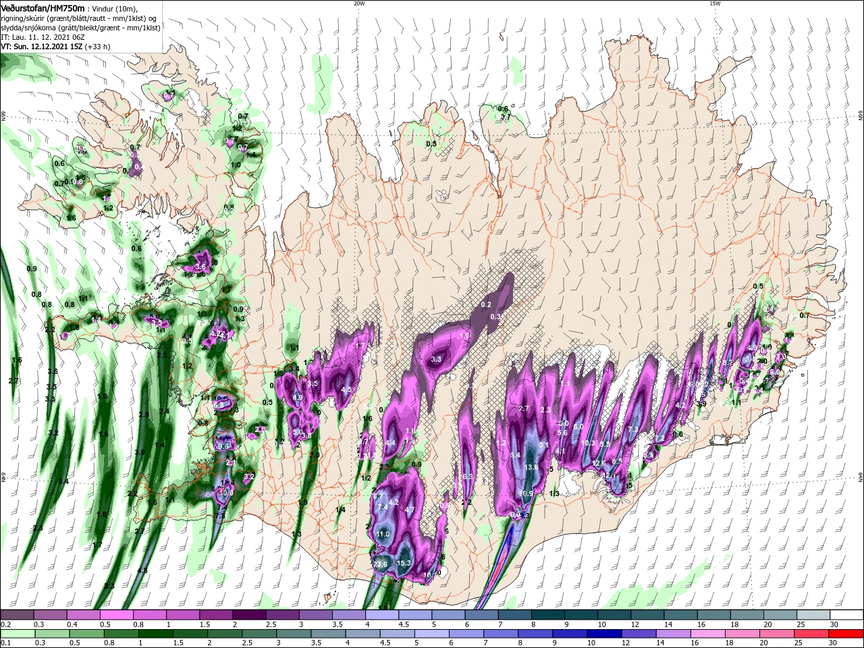
Task: Pick the top-row dark teal swatch between 8 and 9
Action: pos(547,615)
